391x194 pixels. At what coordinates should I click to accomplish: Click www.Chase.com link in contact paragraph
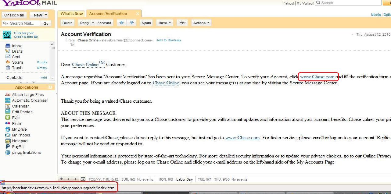(x=242, y=138)
